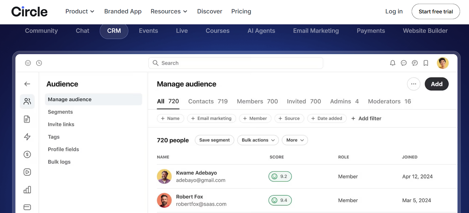Viewport: 469px width, 213px height.
Task: Switch to the Community feature tab
Action: click(41, 31)
